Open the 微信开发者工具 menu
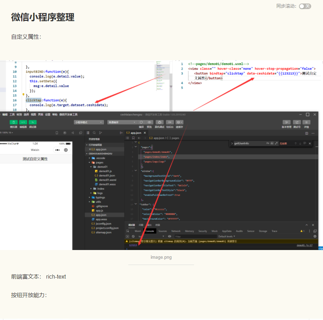 (x=68, y=115)
